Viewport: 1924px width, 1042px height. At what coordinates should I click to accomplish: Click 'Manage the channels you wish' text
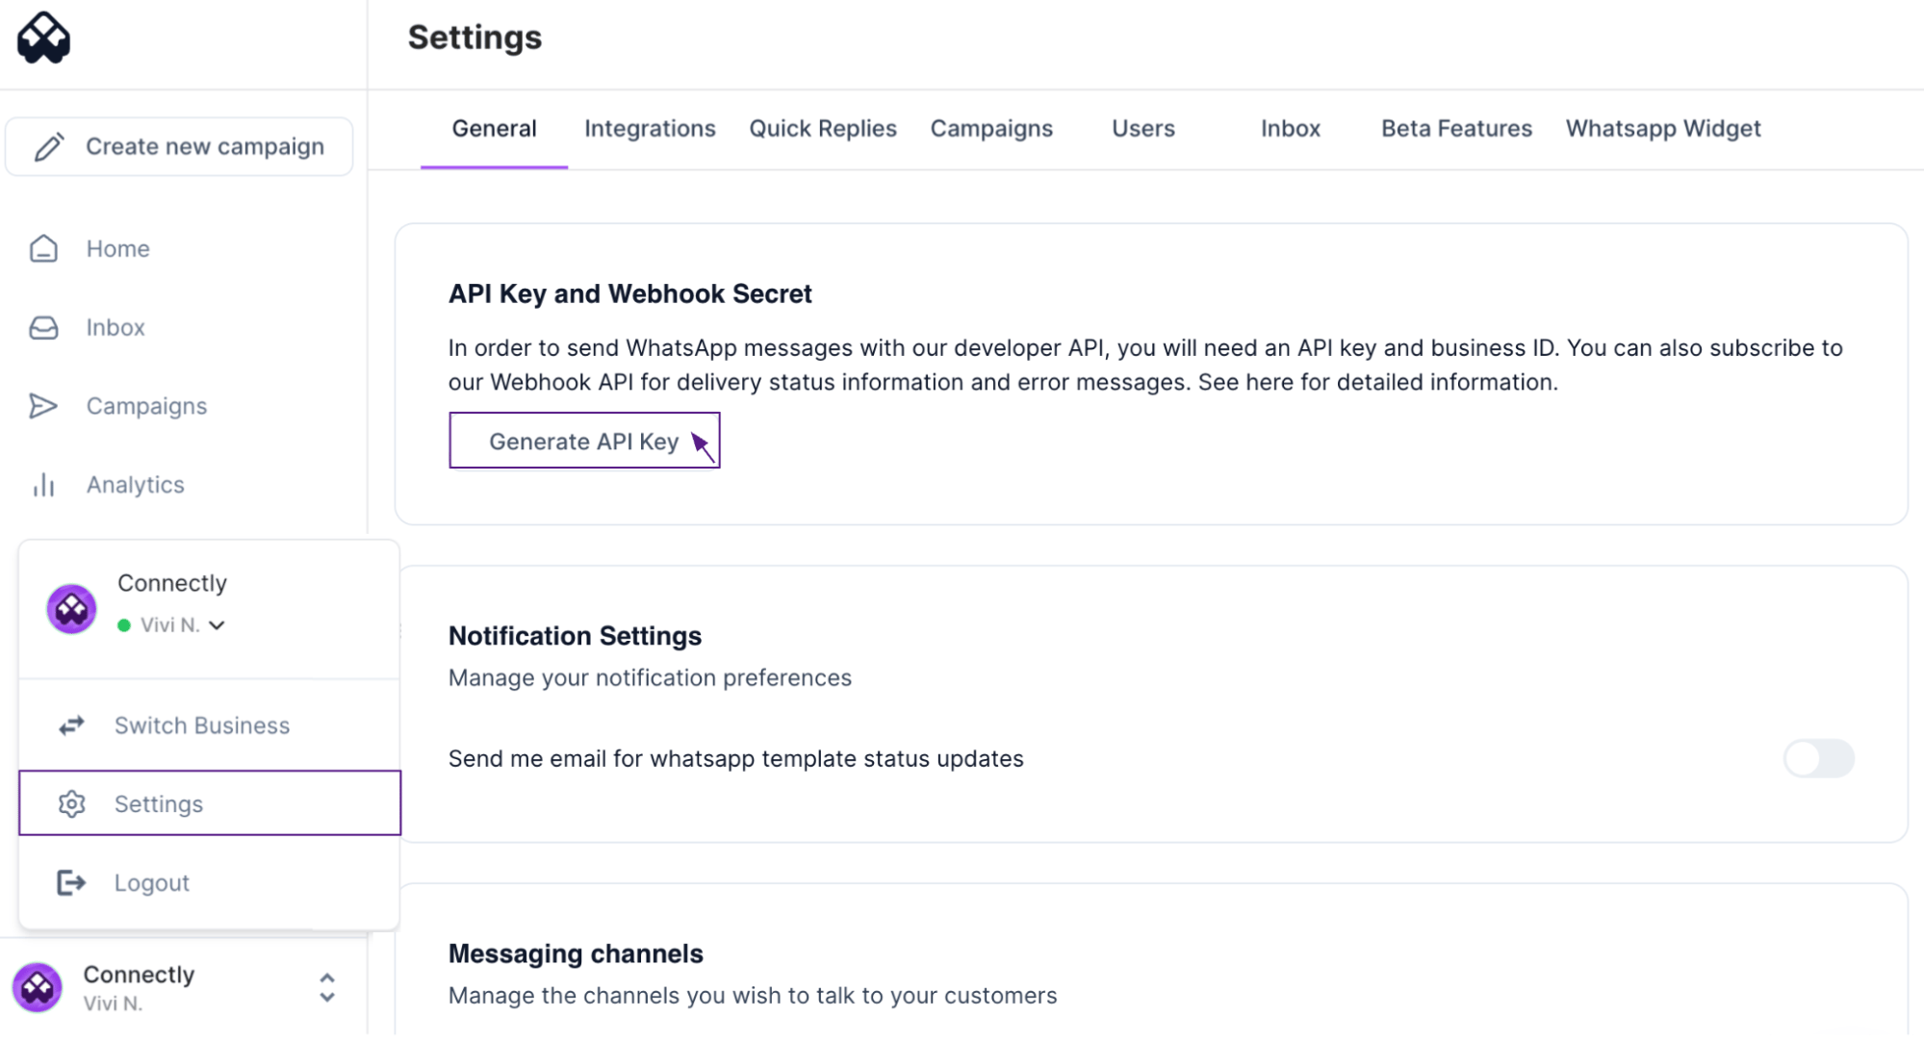(753, 996)
